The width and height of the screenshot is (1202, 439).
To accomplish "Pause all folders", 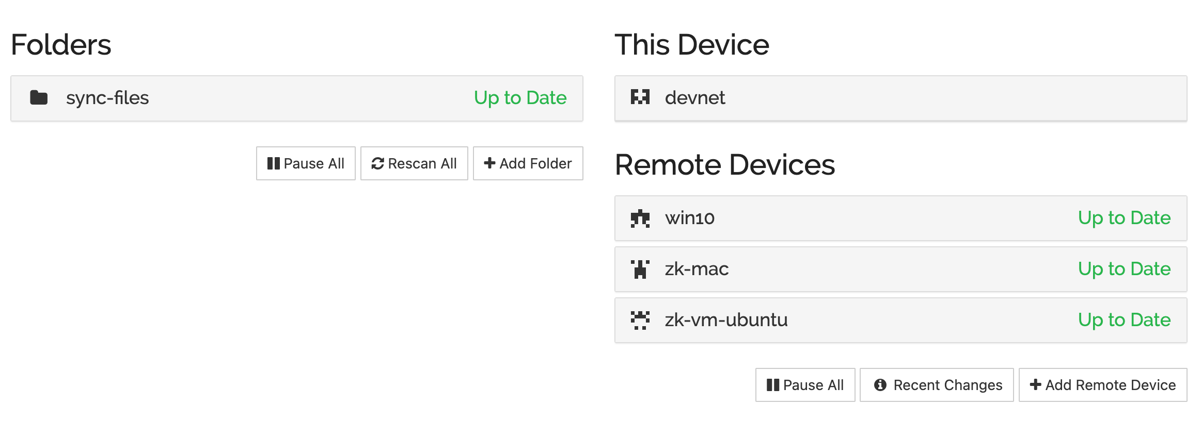I will pyautogui.click(x=306, y=163).
